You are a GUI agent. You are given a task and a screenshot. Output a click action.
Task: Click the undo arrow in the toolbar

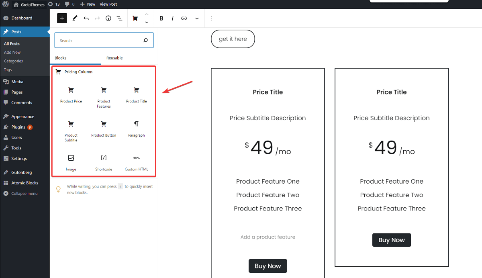86,18
